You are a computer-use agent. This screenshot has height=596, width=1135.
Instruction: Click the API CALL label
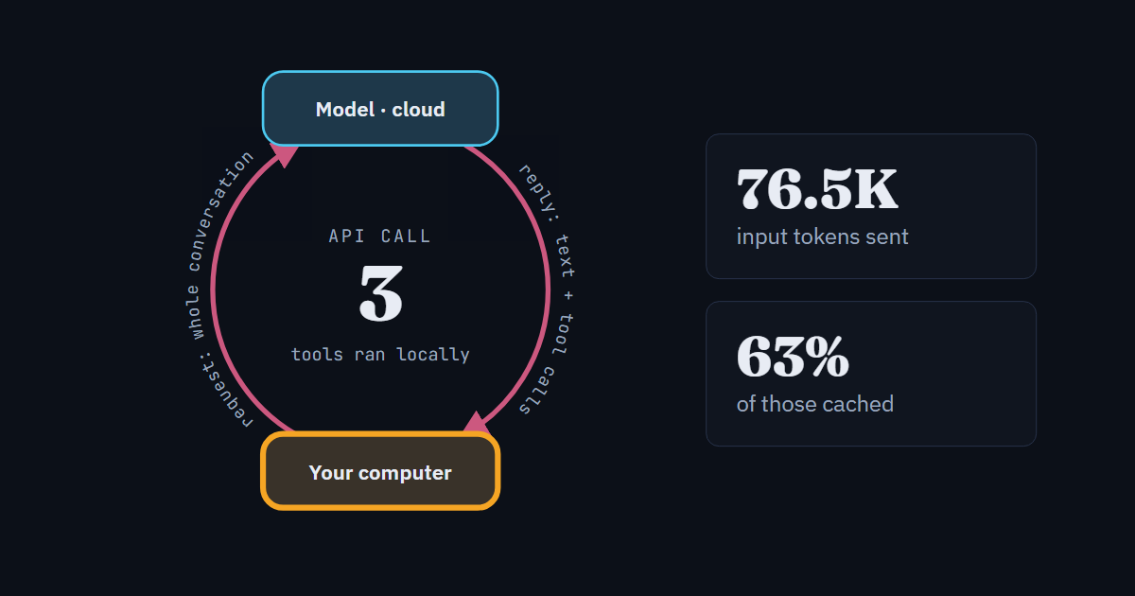pos(380,236)
